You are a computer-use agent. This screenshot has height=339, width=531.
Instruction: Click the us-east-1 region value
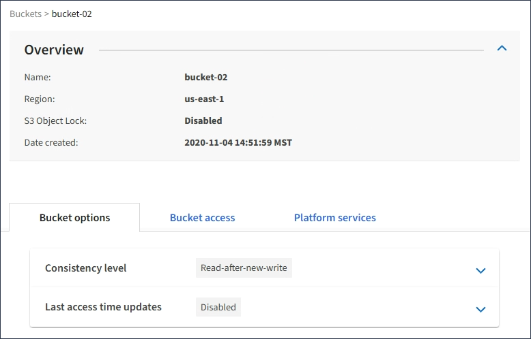pos(204,99)
